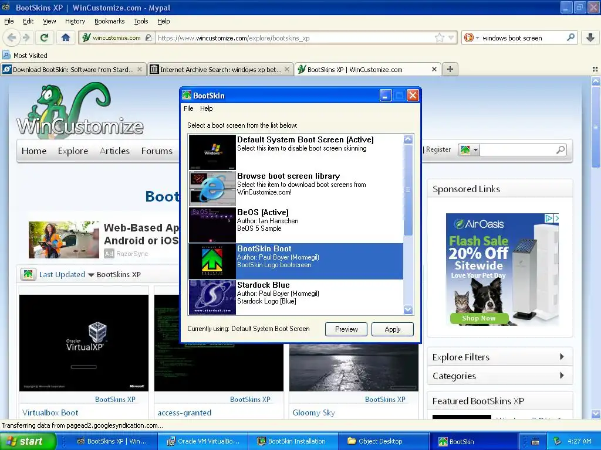Screen dimensions: 601x450
Task: Click the Apply button in BootSkin
Action: tap(393, 329)
